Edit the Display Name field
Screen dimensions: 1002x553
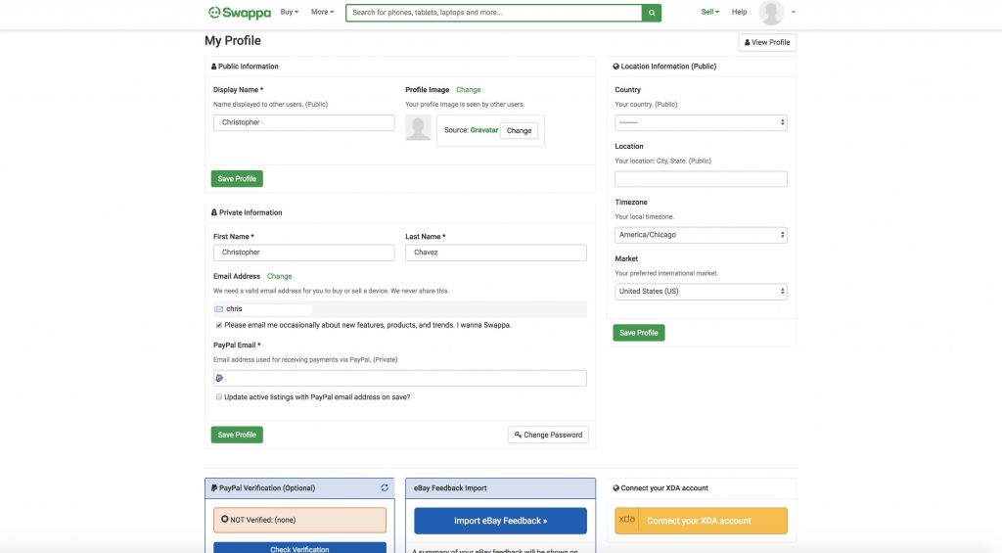point(303,122)
